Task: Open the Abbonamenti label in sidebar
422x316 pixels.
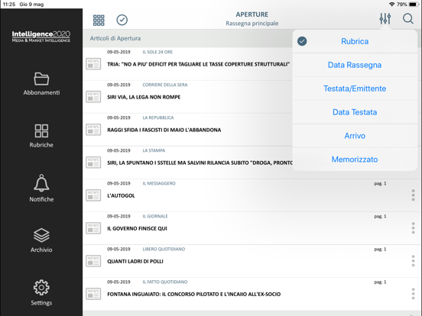Action: pyautogui.click(x=41, y=92)
